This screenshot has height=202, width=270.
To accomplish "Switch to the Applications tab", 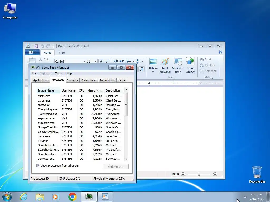I will coord(41,80).
